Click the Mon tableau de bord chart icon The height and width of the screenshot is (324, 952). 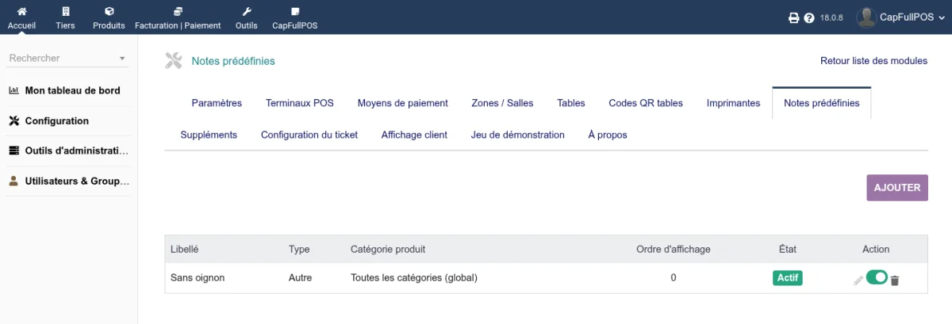pyautogui.click(x=13, y=90)
